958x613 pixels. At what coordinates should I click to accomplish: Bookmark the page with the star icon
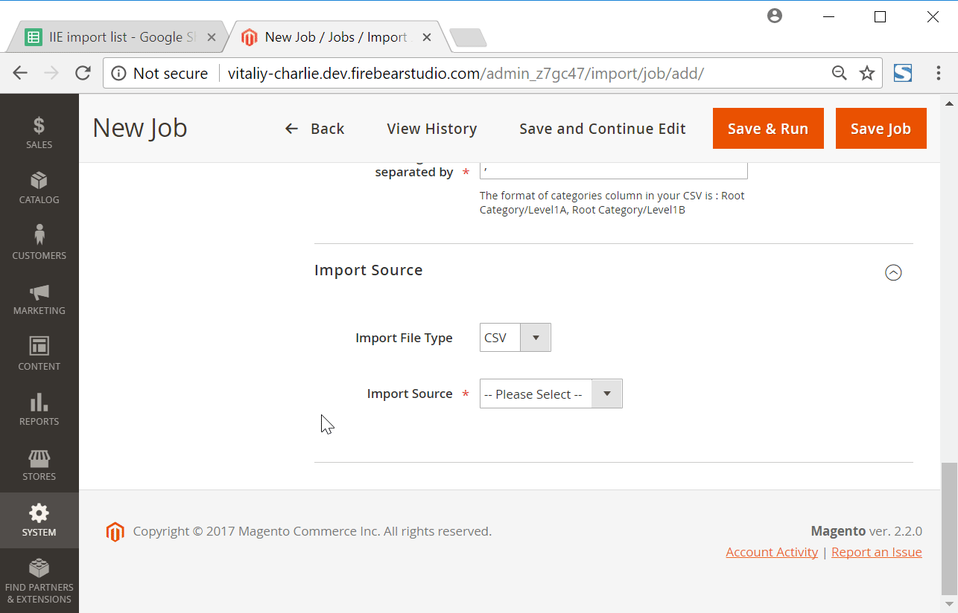(866, 73)
